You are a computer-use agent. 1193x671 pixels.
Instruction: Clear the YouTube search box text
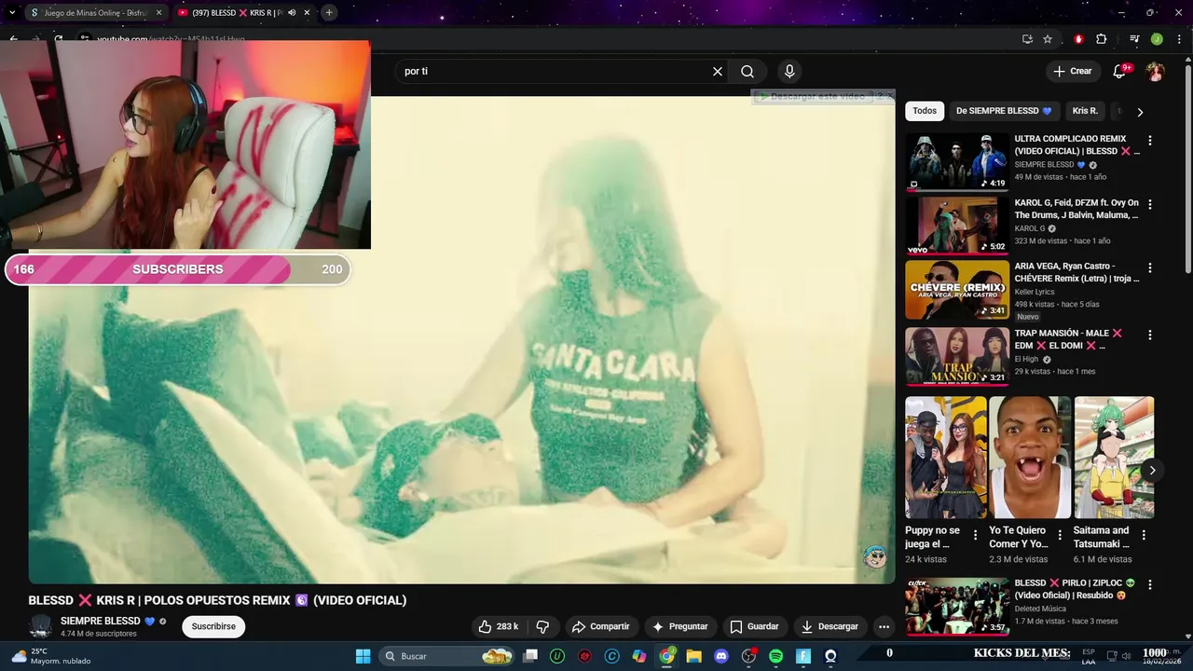coord(718,71)
